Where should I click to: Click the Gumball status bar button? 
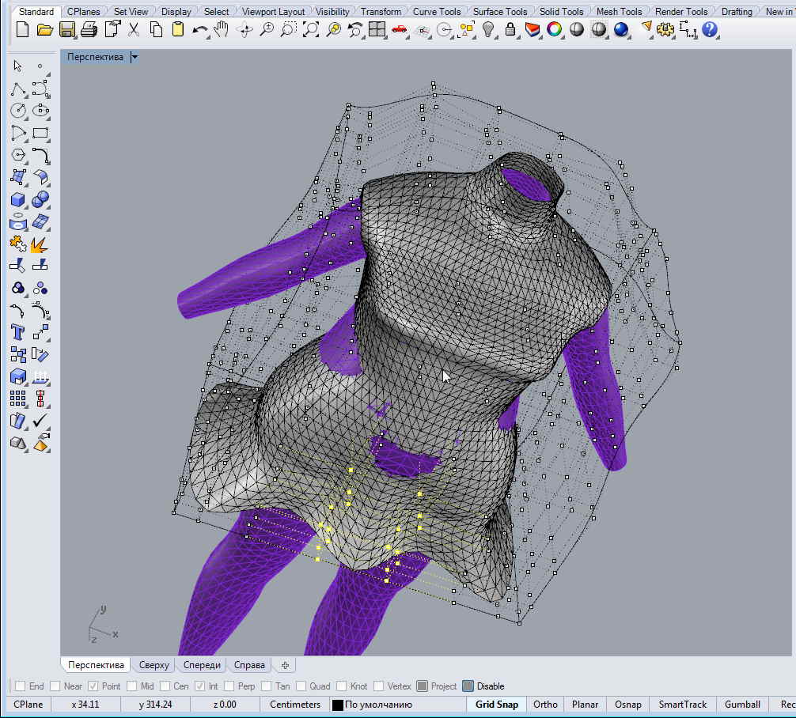click(742, 705)
